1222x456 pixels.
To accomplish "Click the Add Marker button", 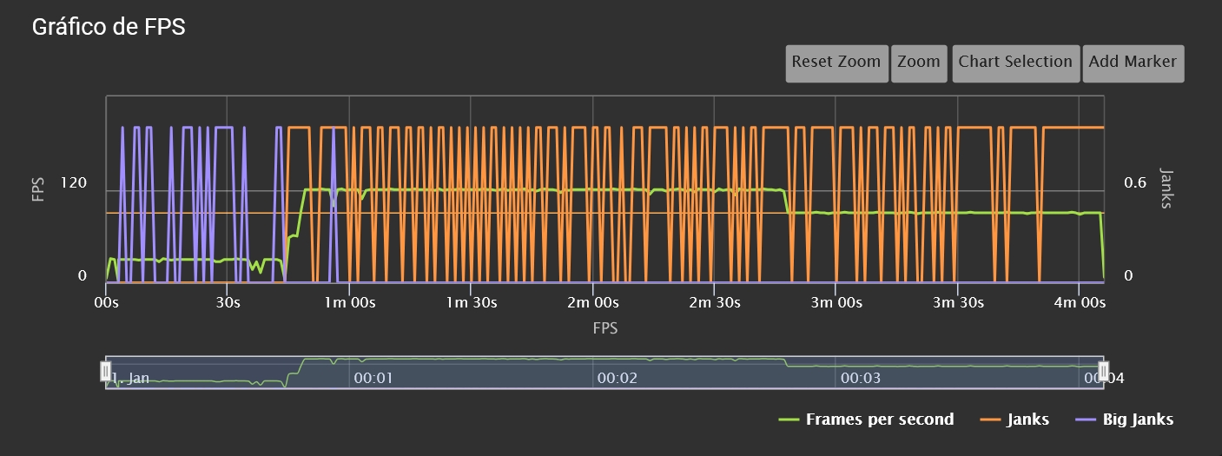I will [x=1133, y=63].
